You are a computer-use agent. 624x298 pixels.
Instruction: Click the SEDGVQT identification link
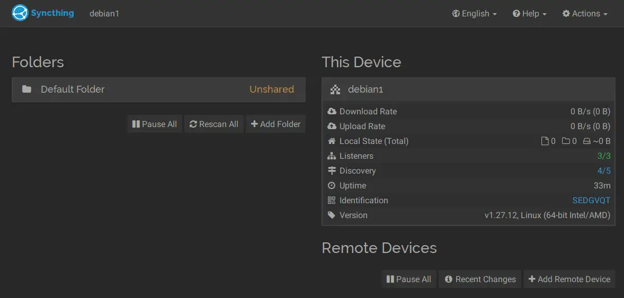(591, 201)
